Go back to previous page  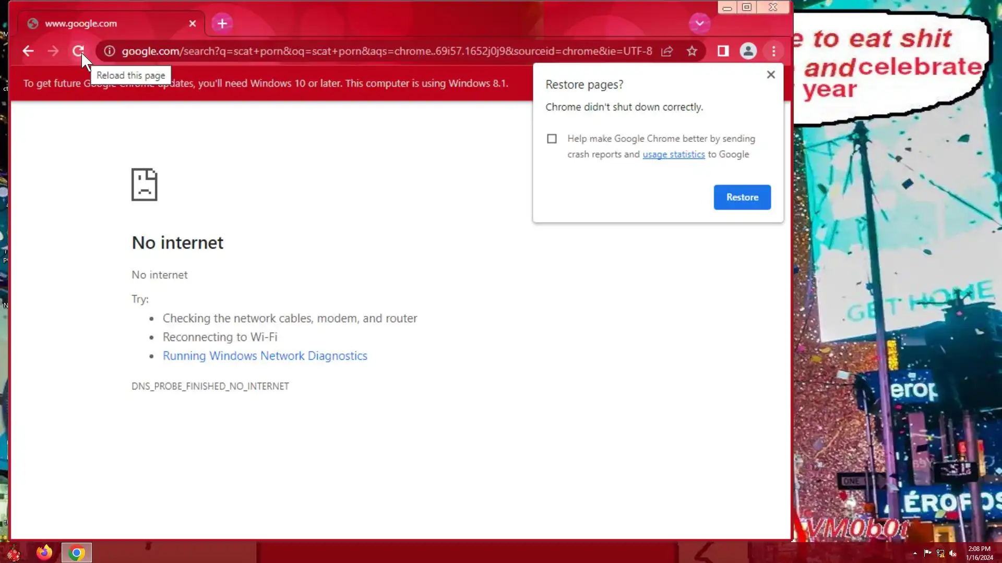click(28, 51)
